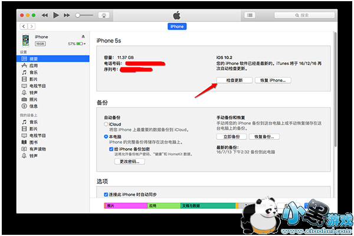Screen dimensions: 354x236
Task: Click the iOS 10.2 version text
Action: [224, 57]
